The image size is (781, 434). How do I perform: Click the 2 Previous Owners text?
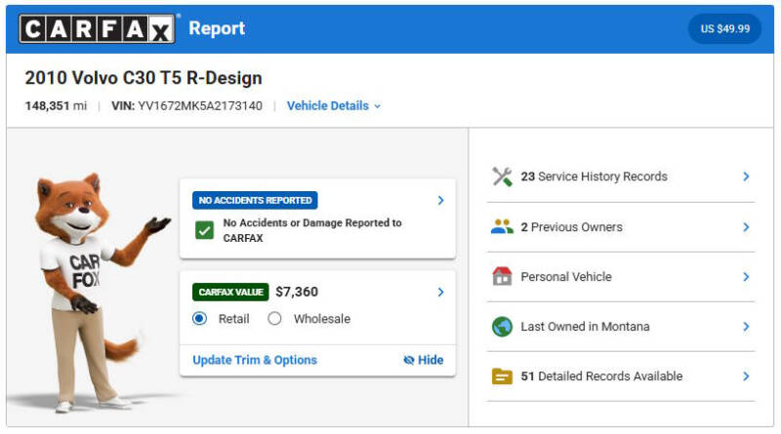pyautogui.click(x=571, y=227)
